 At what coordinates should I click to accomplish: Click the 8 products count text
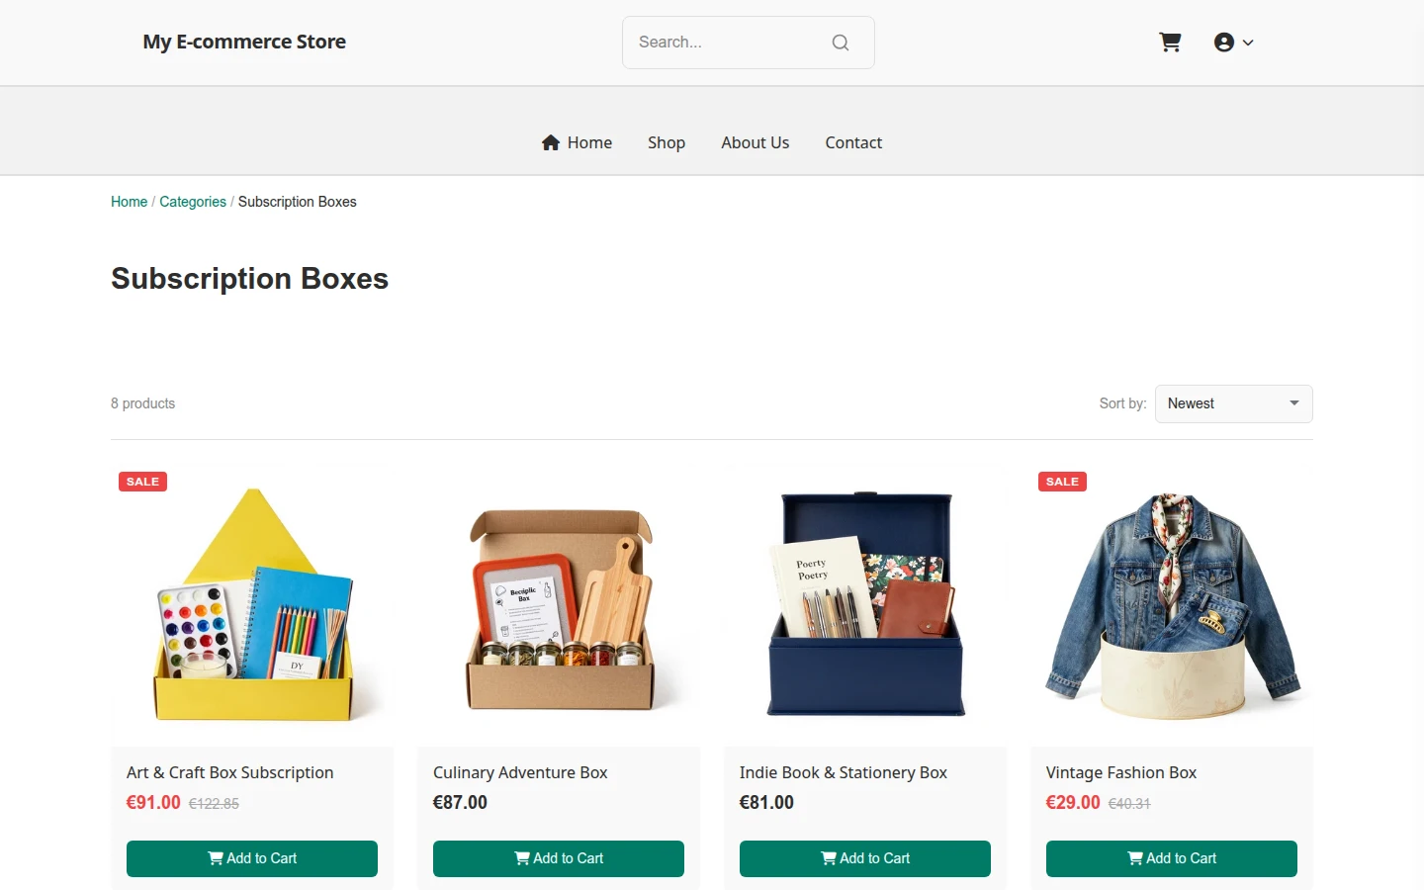pyautogui.click(x=142, y=403)
